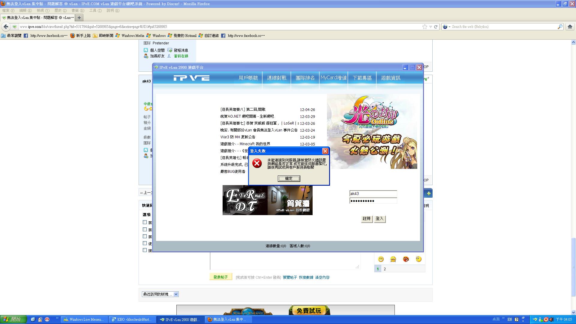Click the 登入 login button
Image resolution: width=576 pixels, height=324 pixels.
coord(379,219)
